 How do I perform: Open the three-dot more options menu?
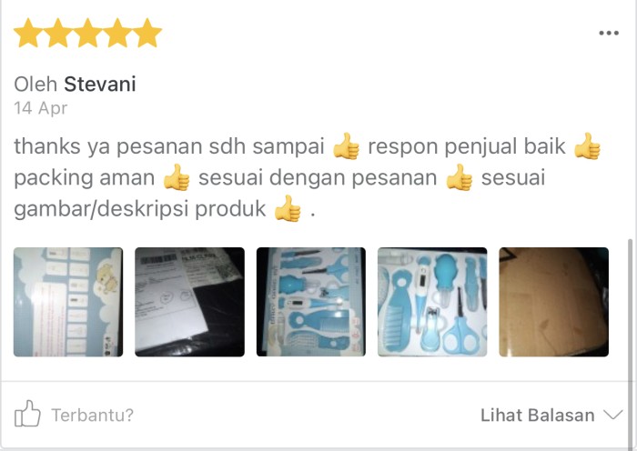(609, 33)
